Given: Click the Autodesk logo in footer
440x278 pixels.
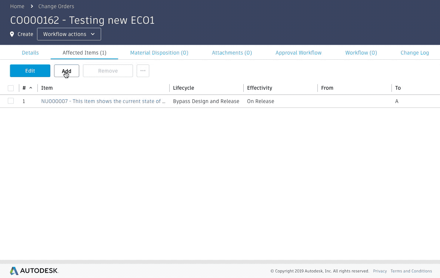Looking at the screenshot, I should (x=34, y=271).
